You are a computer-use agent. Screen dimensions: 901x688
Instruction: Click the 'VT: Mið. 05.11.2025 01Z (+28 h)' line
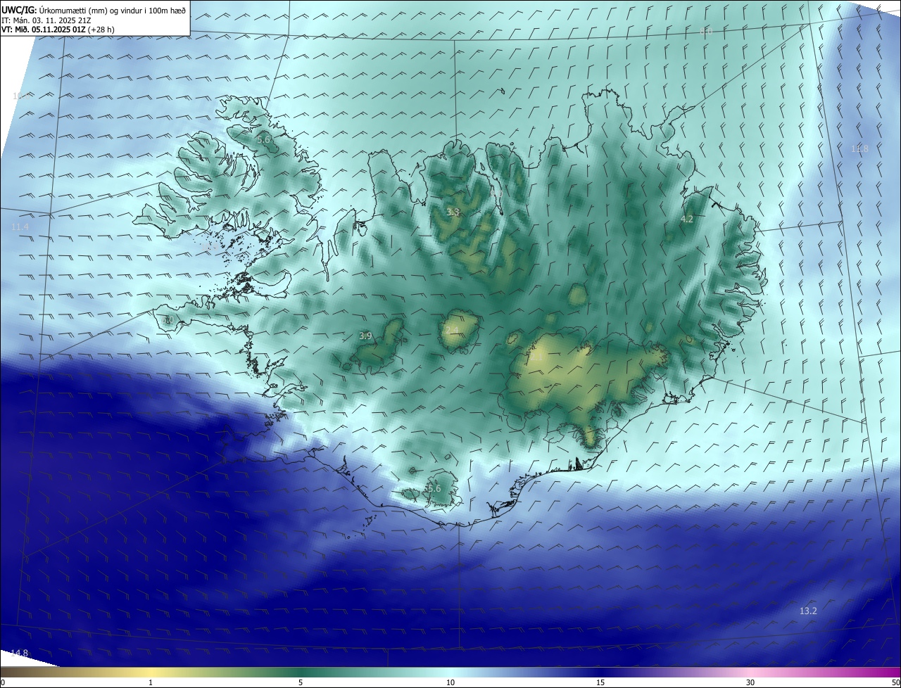pos(58,30)
